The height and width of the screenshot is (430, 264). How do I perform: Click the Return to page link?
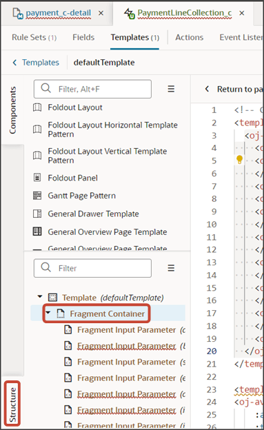(x=239, y=89)
